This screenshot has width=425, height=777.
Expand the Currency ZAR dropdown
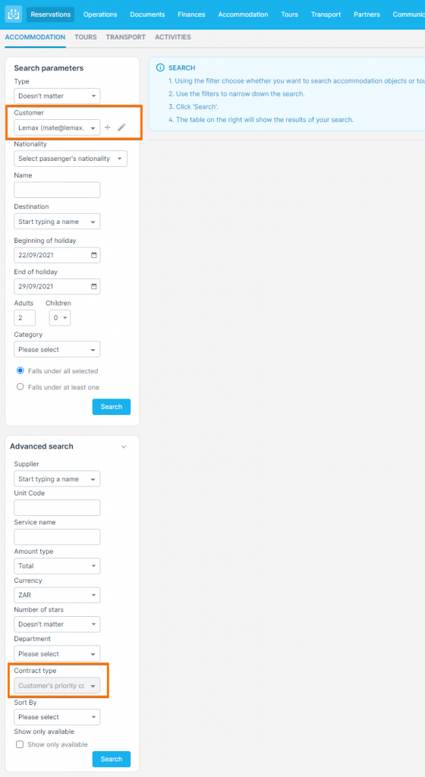tap(57, 595)
